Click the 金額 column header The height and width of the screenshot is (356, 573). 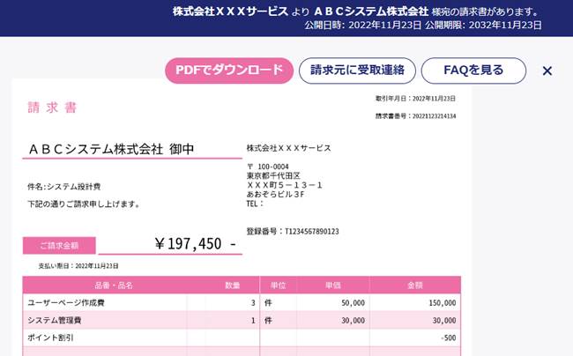[415, 286]
